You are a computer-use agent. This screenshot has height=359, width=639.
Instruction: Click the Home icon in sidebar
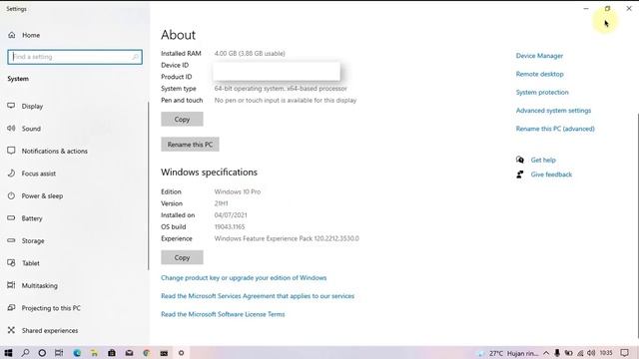(12, 35)
